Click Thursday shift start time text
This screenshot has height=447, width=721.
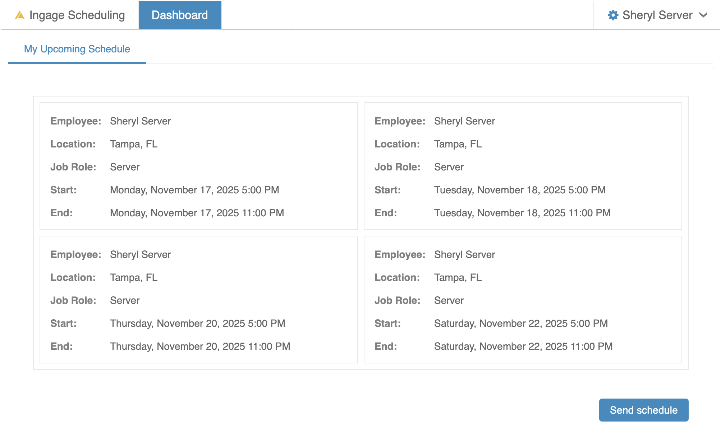197,324
